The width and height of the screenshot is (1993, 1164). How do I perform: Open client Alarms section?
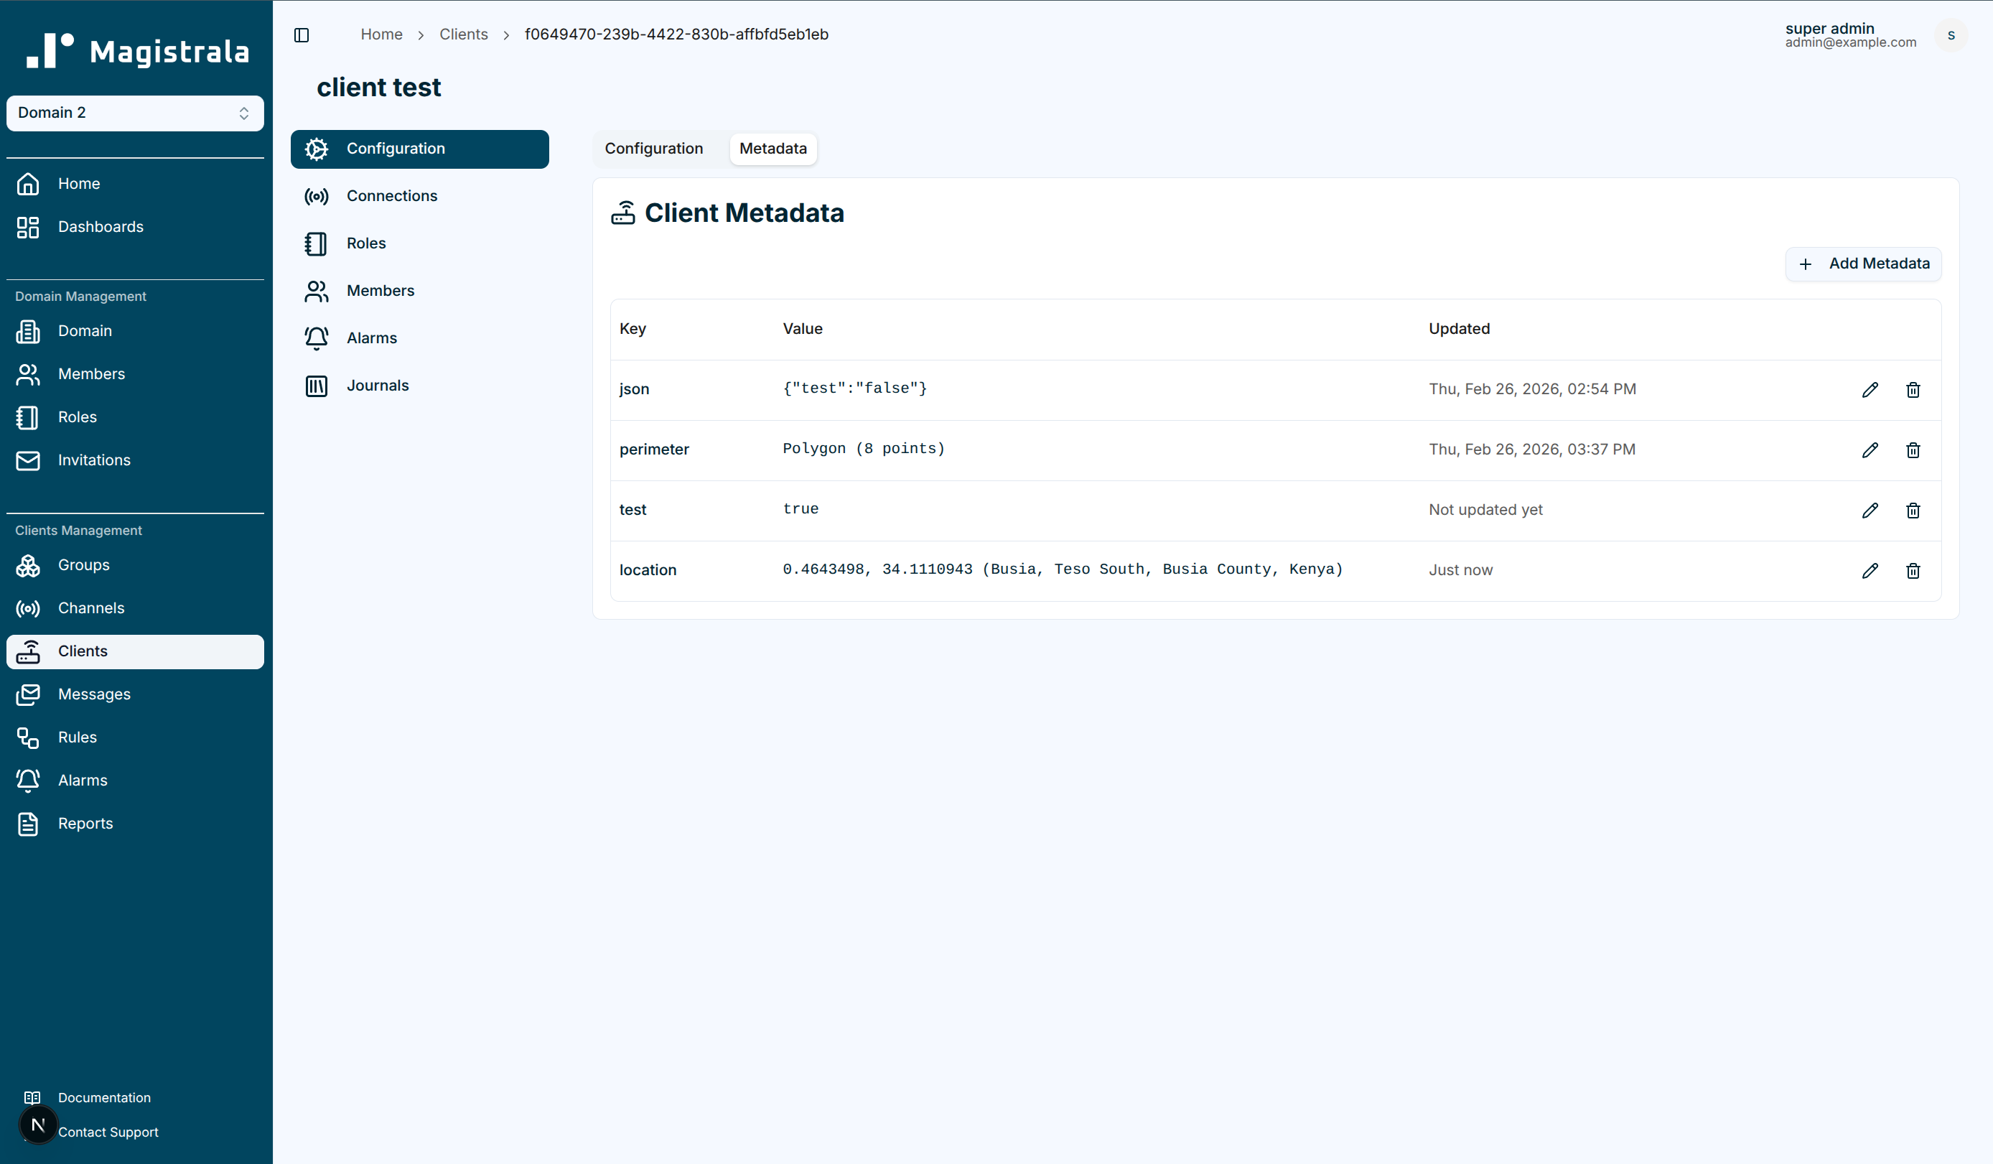(x=371, y=338)
